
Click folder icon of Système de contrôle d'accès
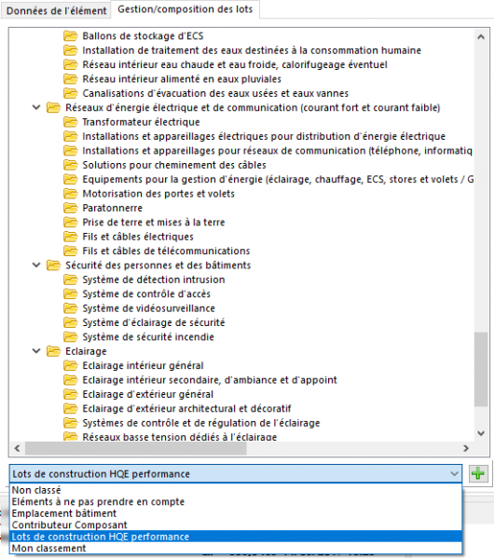71,293
